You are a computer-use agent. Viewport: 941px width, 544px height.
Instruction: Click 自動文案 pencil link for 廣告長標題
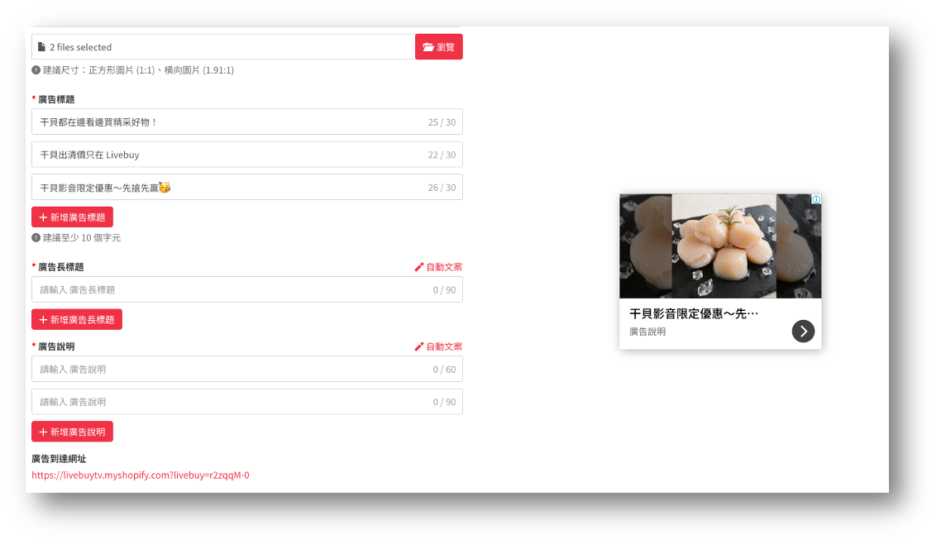tap(438, 267)
